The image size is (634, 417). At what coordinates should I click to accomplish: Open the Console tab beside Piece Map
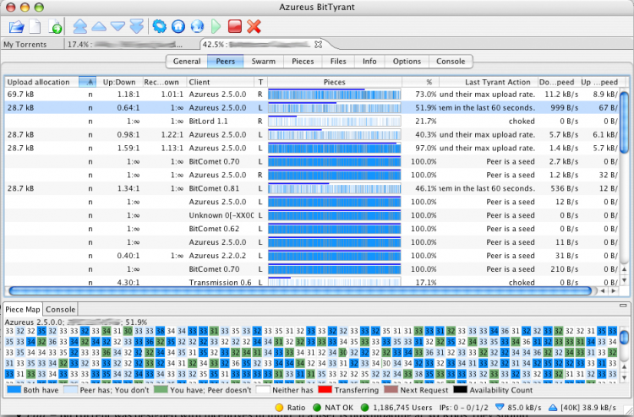coord(60,310)
